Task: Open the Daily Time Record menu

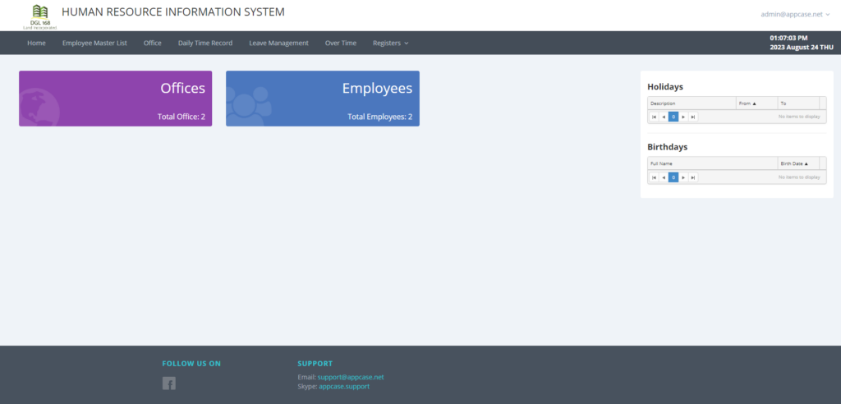Action: point(205,43)
